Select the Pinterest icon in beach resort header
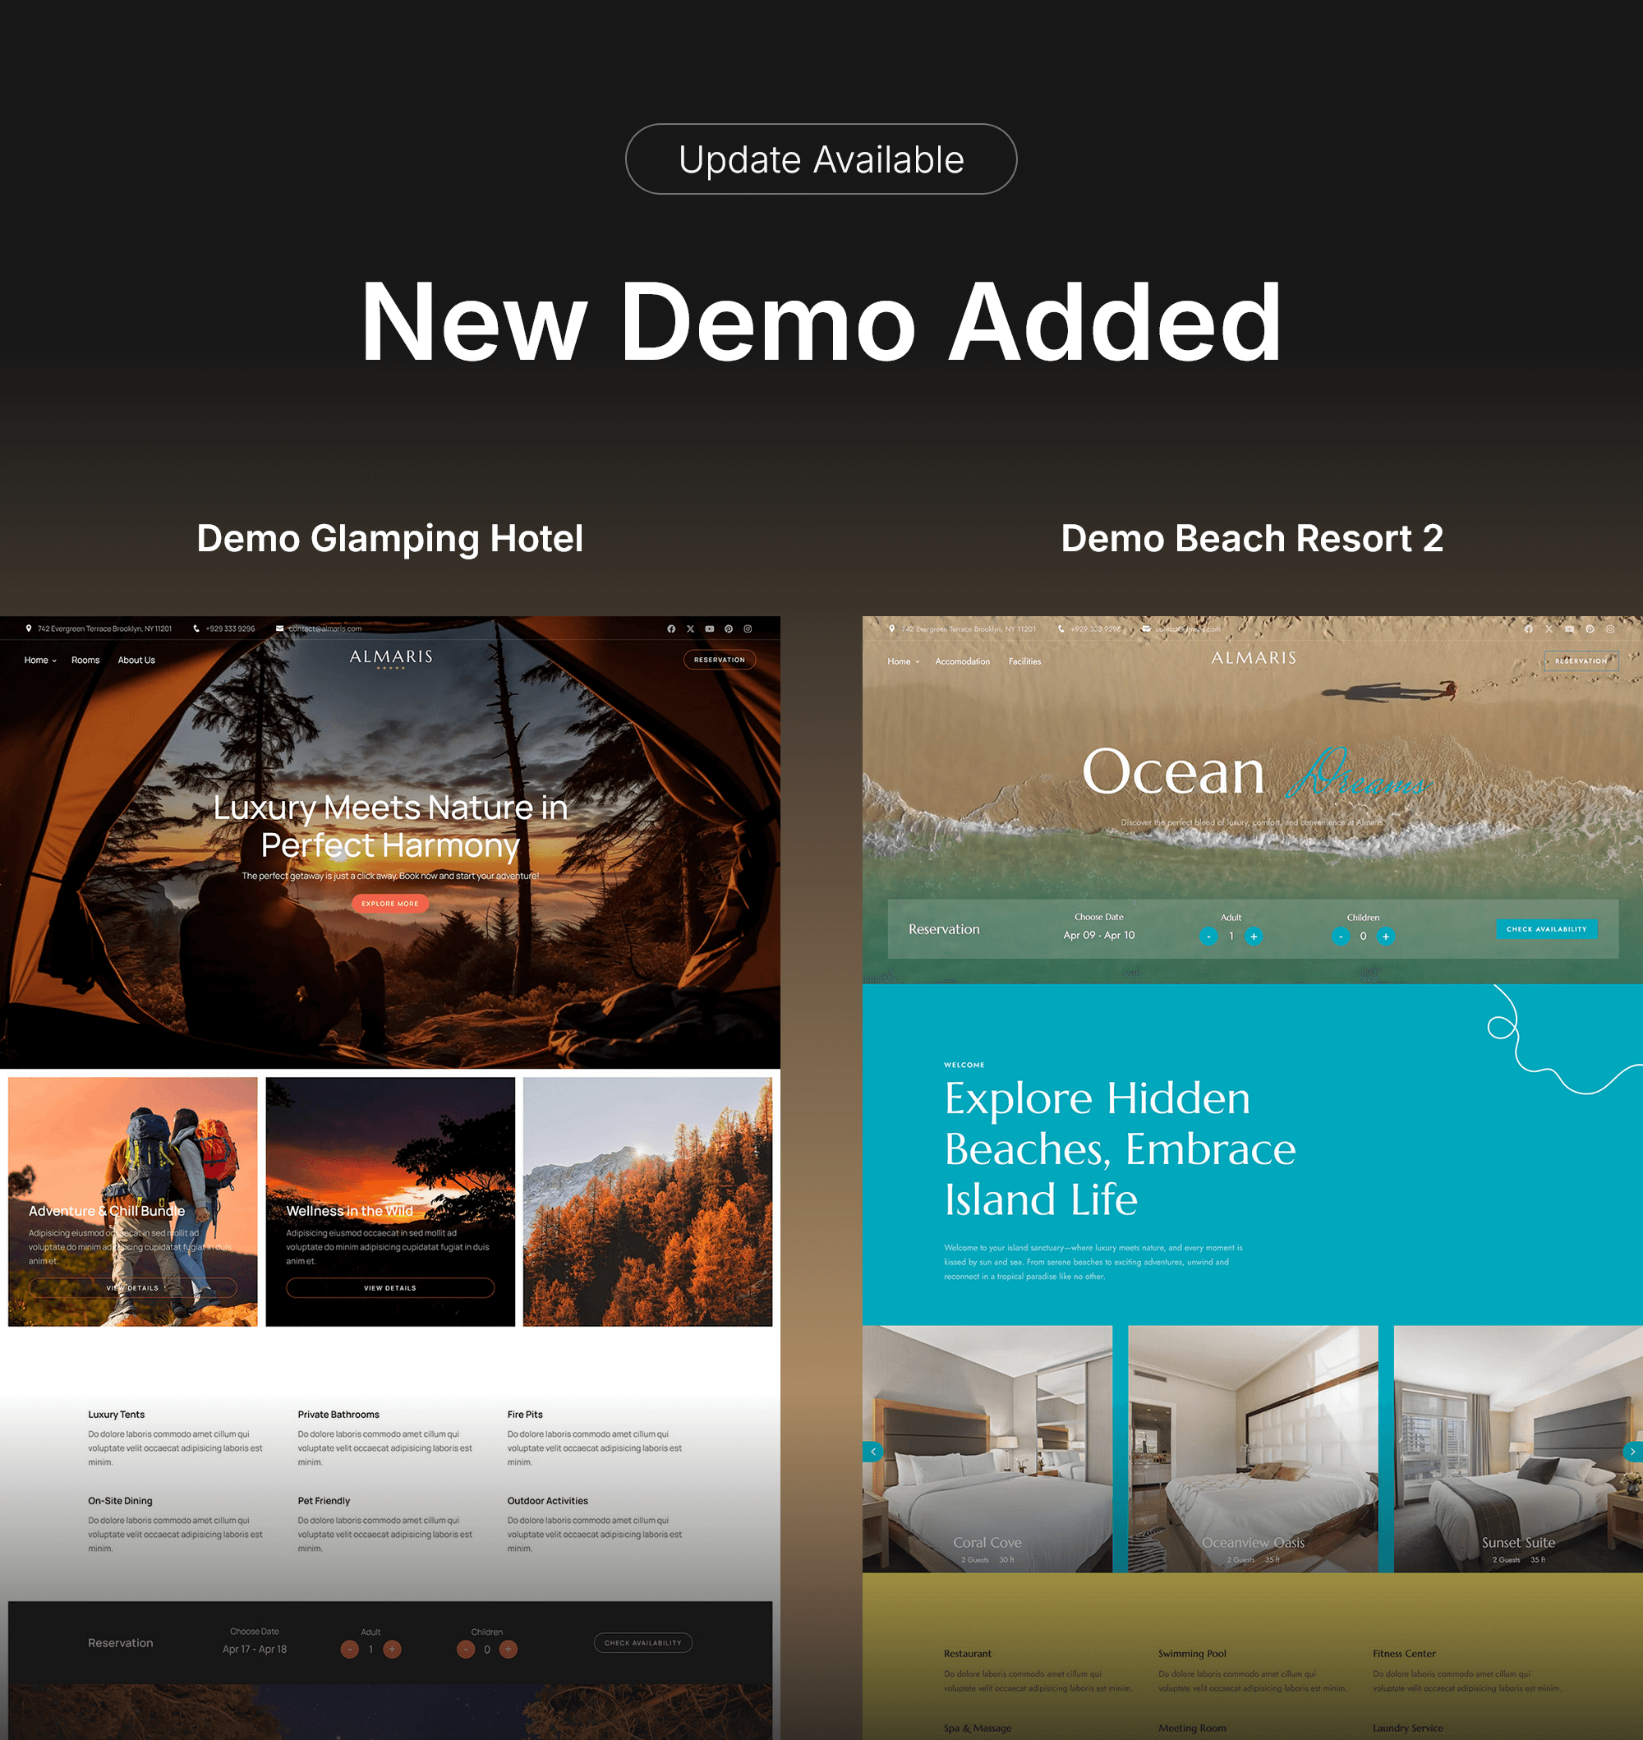Screen dimensions: 1643x1740 pyautogui.click(x=1590, y=629)
